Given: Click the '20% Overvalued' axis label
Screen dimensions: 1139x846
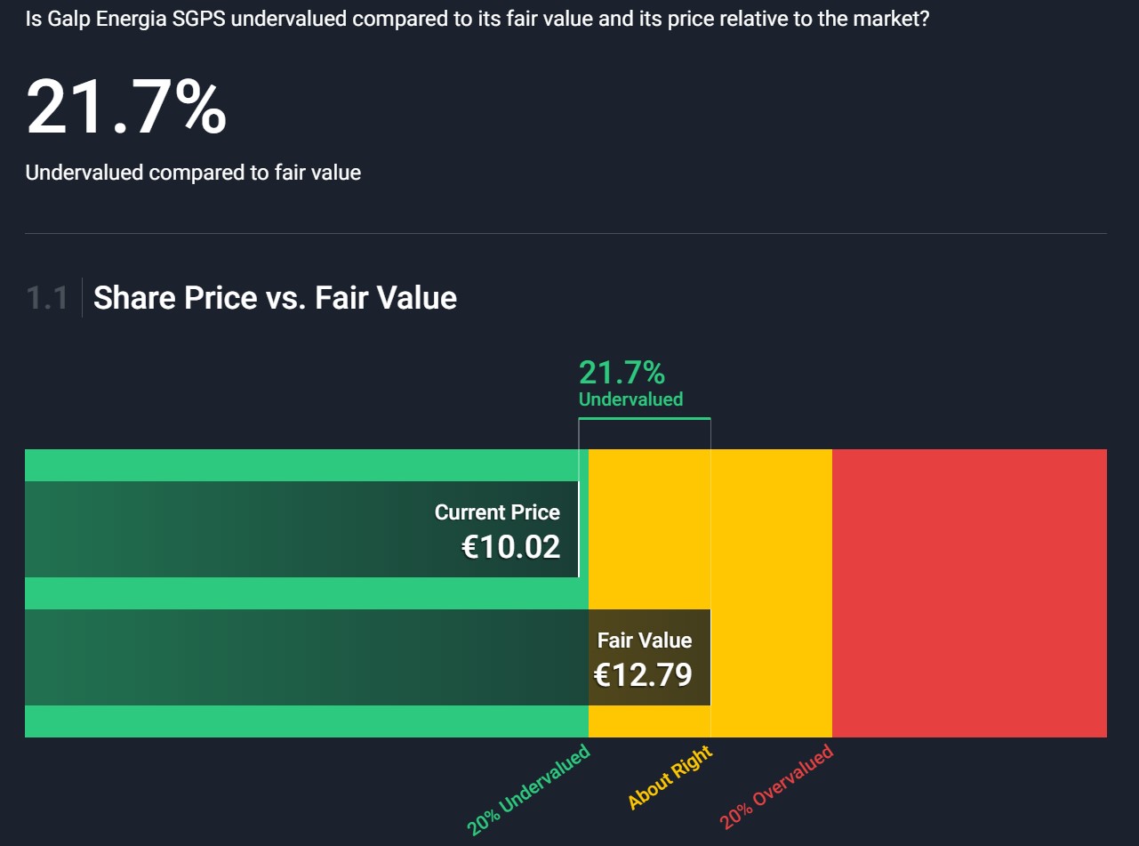Looking at the screenshot, I should pyautogui.click(x=777, y=787).
